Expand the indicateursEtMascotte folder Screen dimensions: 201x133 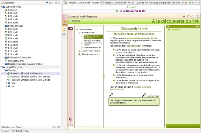tap(4, 57)
